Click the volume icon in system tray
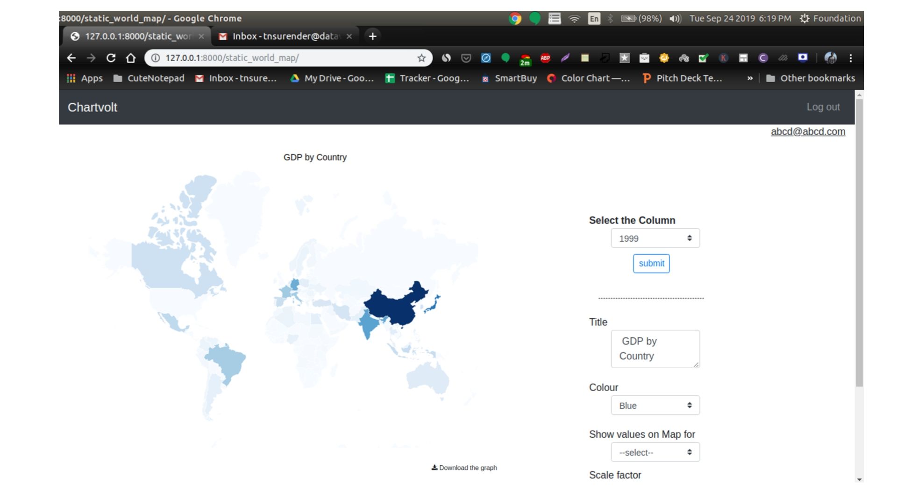The height and width of the screenshot is (504, 897). (675, 19)
